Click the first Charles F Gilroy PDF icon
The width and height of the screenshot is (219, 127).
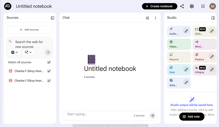click(10, 71)
